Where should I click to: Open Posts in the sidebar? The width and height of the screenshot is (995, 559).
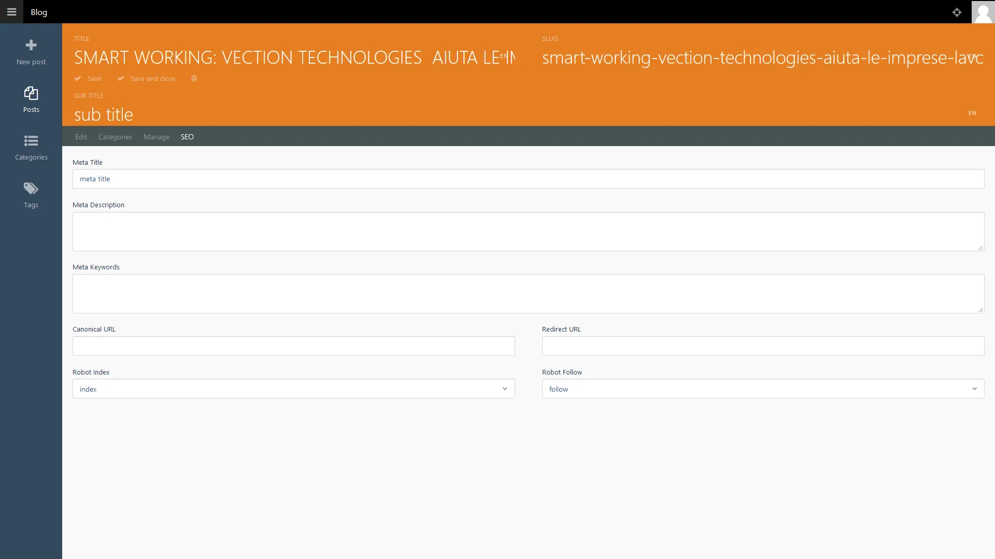pyautogui.click(x=31, y=99)
